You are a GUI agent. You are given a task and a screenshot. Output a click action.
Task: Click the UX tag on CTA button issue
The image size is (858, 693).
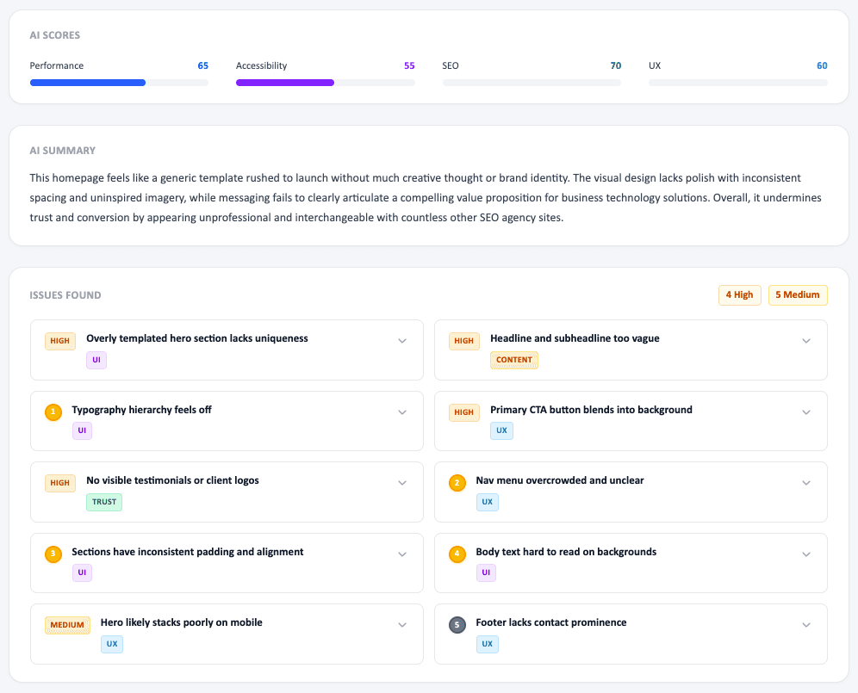click(x=501, y=430)
